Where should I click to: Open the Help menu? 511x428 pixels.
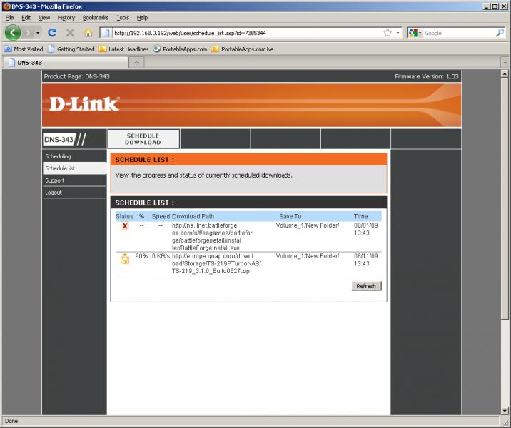[x=142, y=18]
